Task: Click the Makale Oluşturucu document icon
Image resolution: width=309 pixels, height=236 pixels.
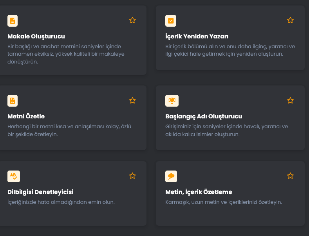Action: click(x=13, y=21)
